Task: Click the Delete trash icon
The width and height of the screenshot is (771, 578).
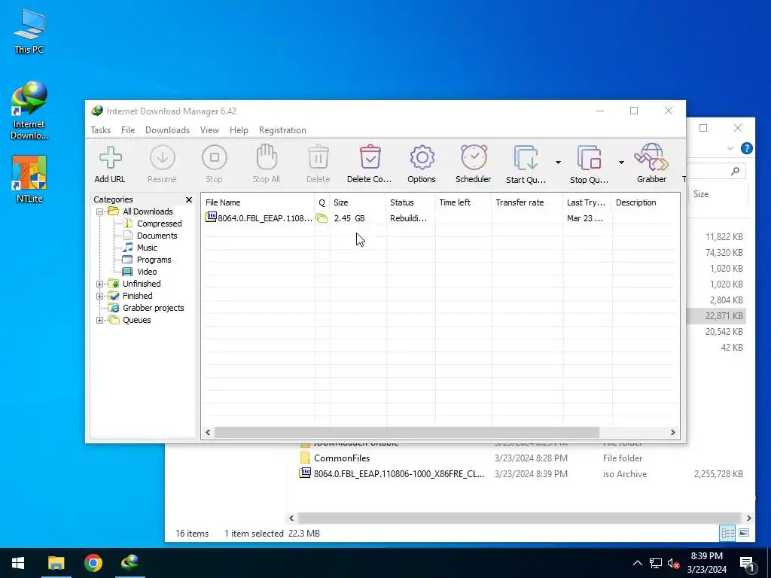Action: pos(318,157)
